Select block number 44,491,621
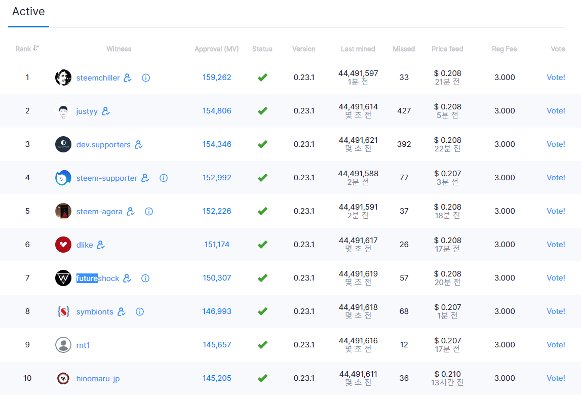Viewport: 581px width, 398px height. click(358, 140)
